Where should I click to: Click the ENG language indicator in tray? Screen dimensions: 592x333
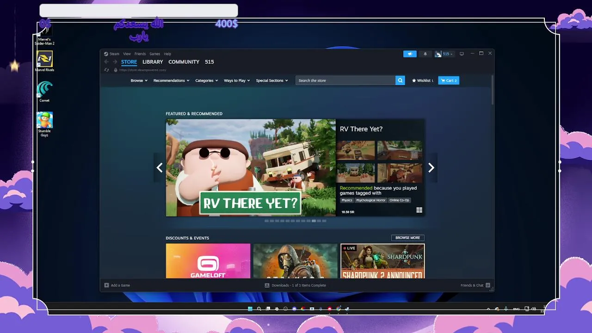[x=517, y=309]
